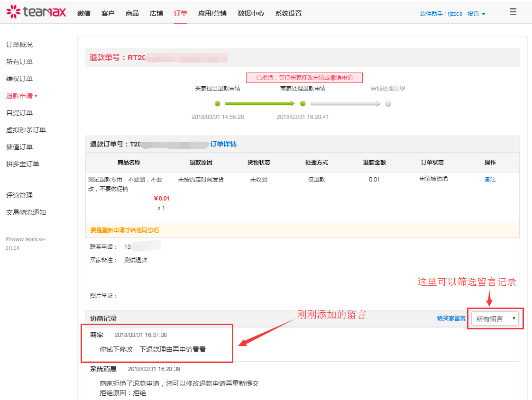This screenshot has height=400, width=532.
Task: Click the product name 测试退款专用
Action: (x=125, y=184)
